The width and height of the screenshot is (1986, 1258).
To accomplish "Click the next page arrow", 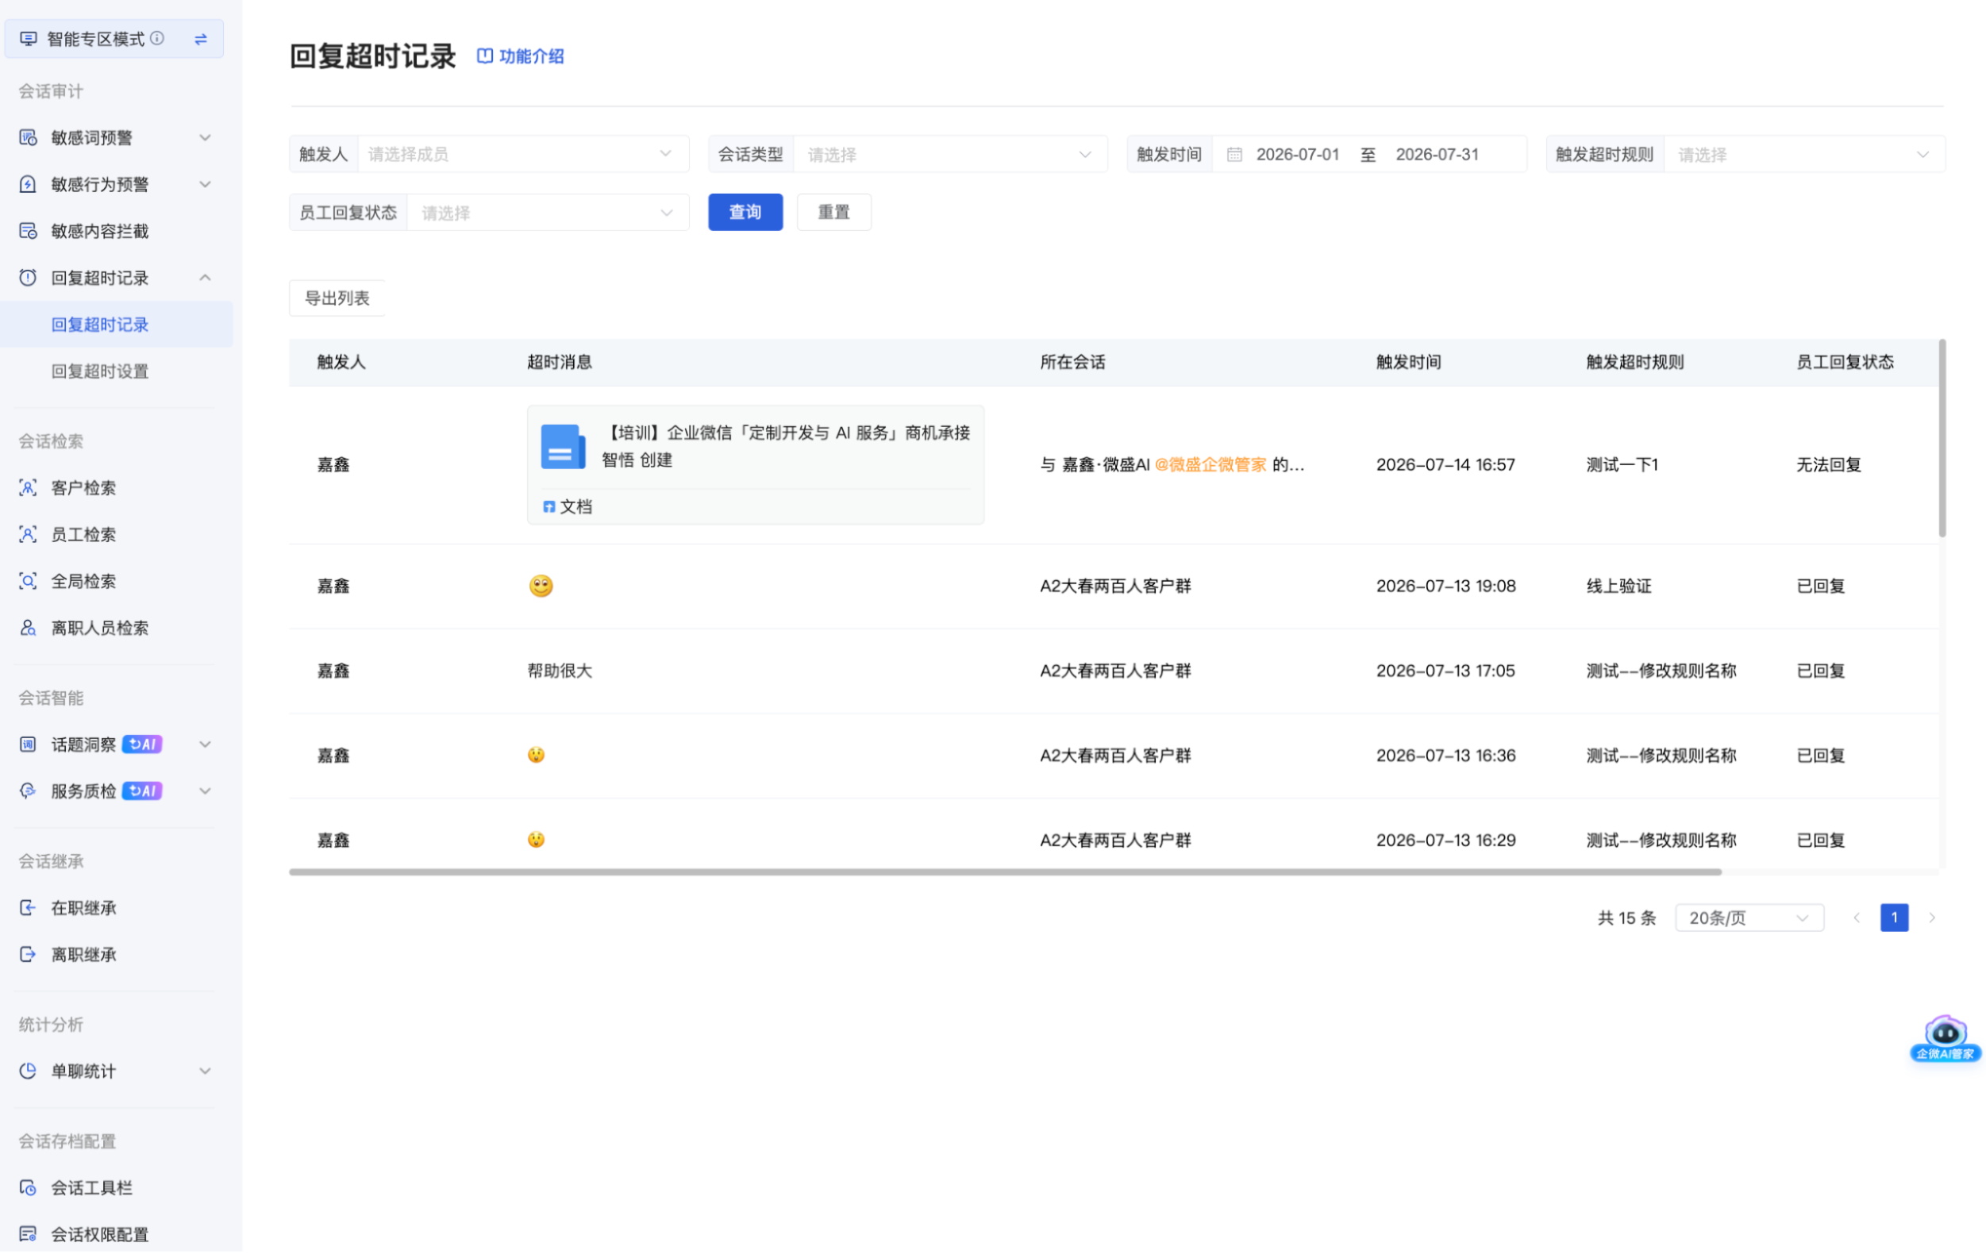I will [x=1931, y=918].
